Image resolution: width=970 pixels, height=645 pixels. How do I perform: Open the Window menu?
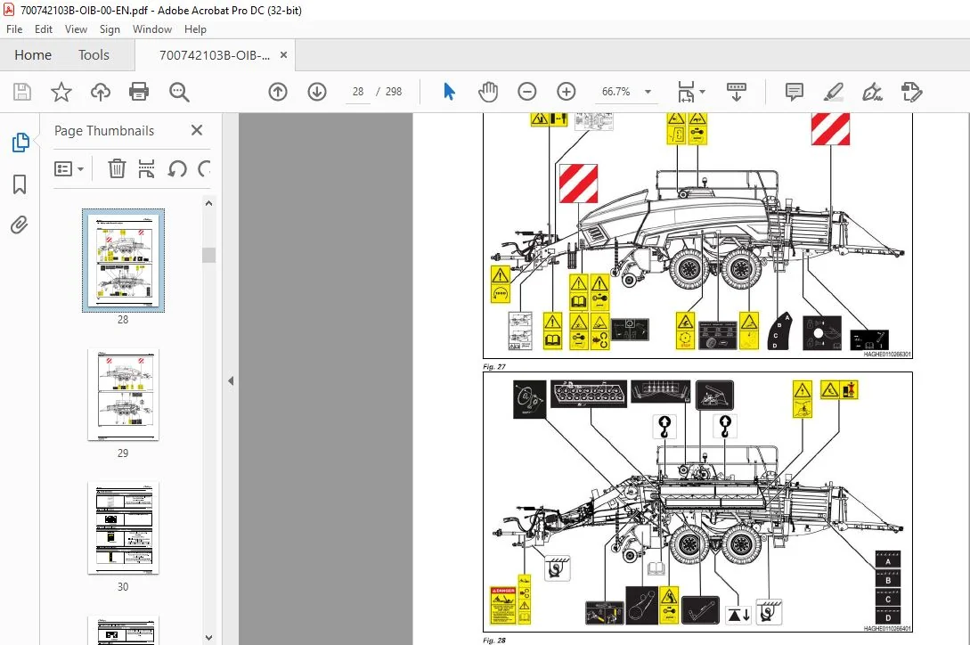152,29
